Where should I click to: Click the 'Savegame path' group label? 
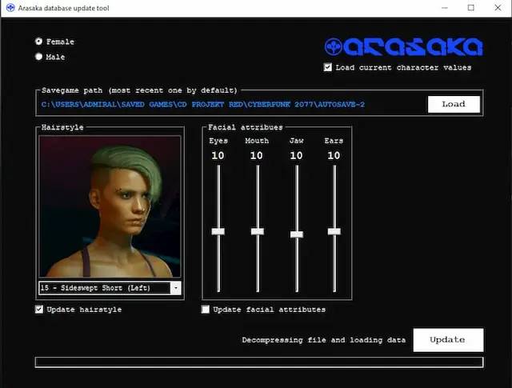(139, 90)
